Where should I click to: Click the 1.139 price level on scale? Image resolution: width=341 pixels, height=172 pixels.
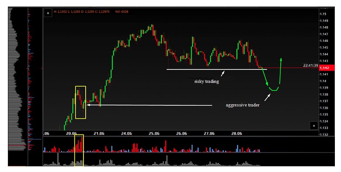click(x=324, y=88)
